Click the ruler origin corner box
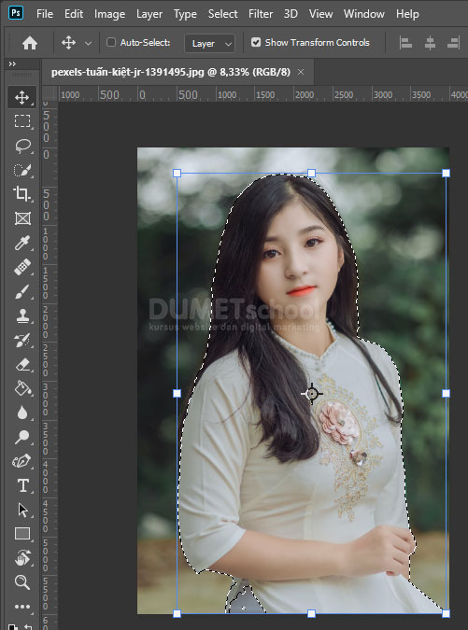Image resolution: width=468 pixels, height=630 pixels. 50,93
